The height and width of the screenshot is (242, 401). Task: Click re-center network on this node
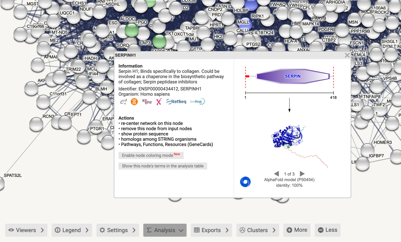point(152,123)
